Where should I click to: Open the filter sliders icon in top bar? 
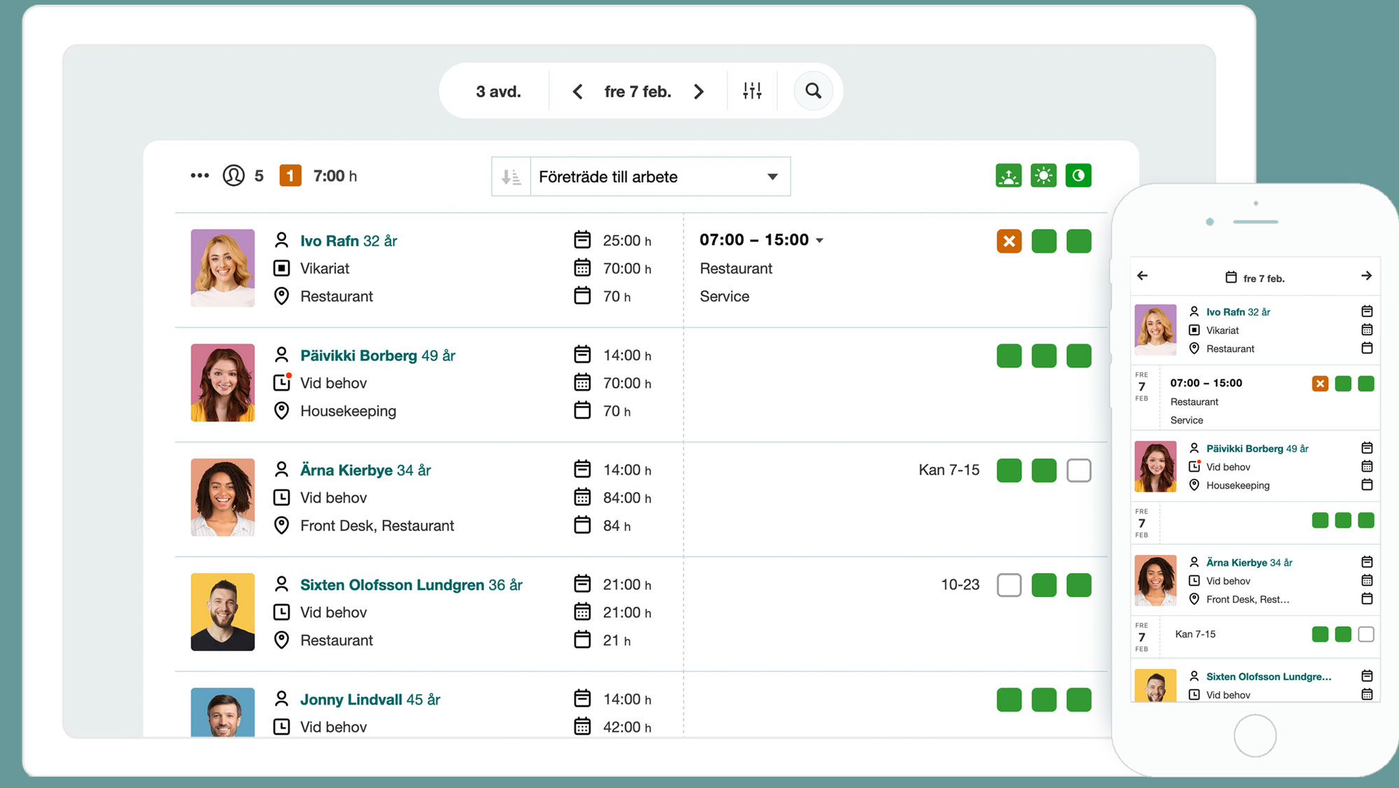tap(752, 91)
